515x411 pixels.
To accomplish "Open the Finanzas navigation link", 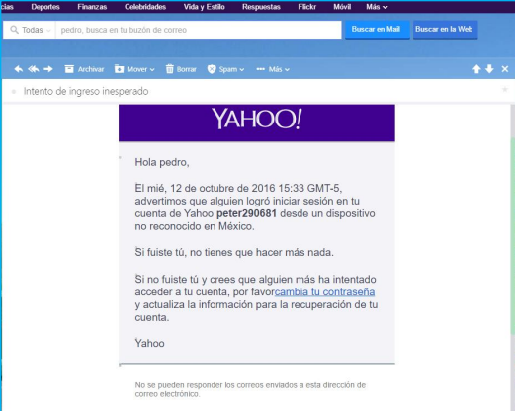I will (92, 7).
